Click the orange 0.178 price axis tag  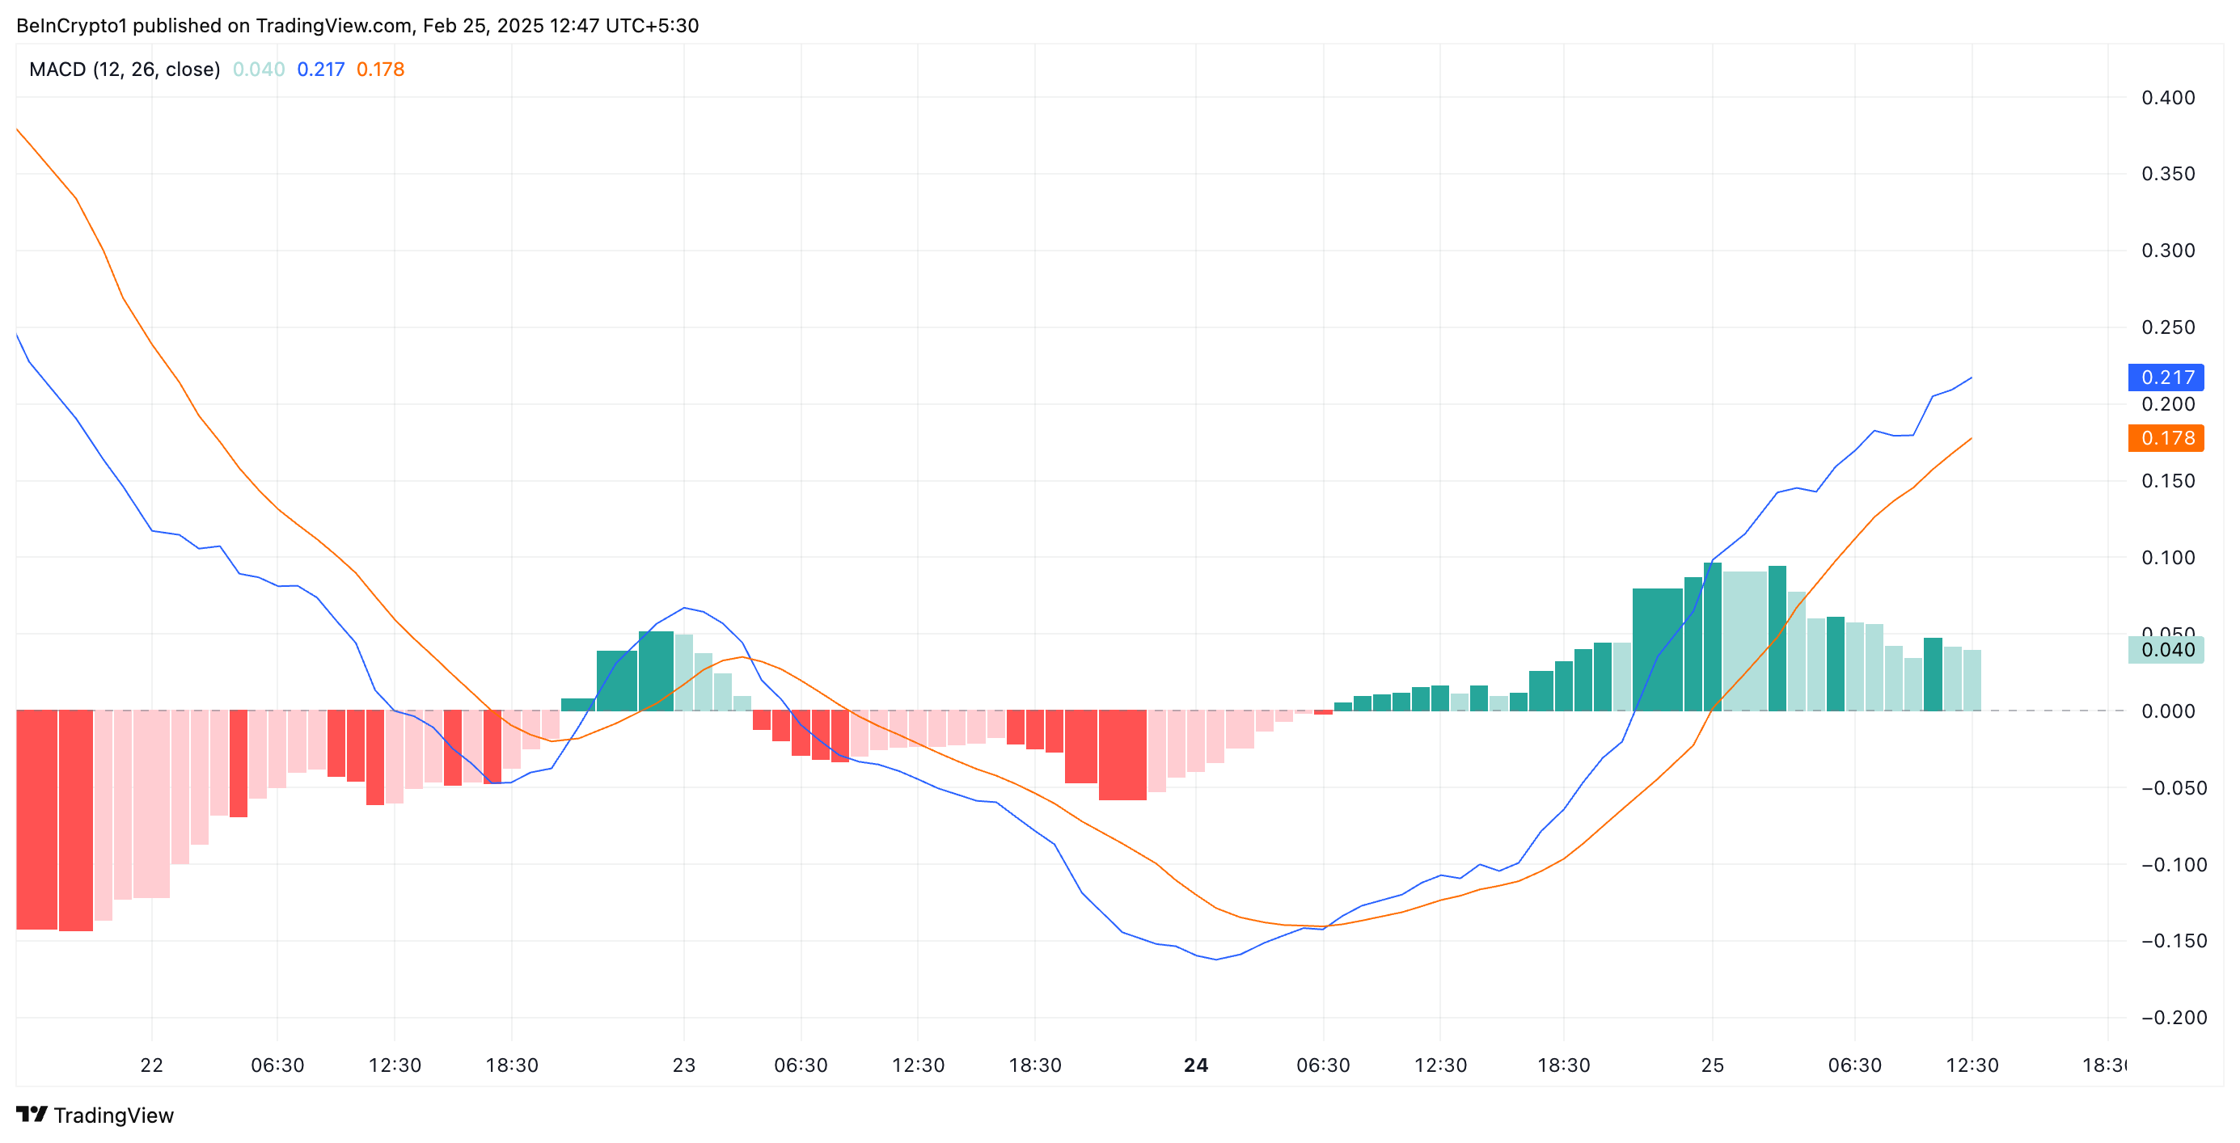click(2166, 438)
